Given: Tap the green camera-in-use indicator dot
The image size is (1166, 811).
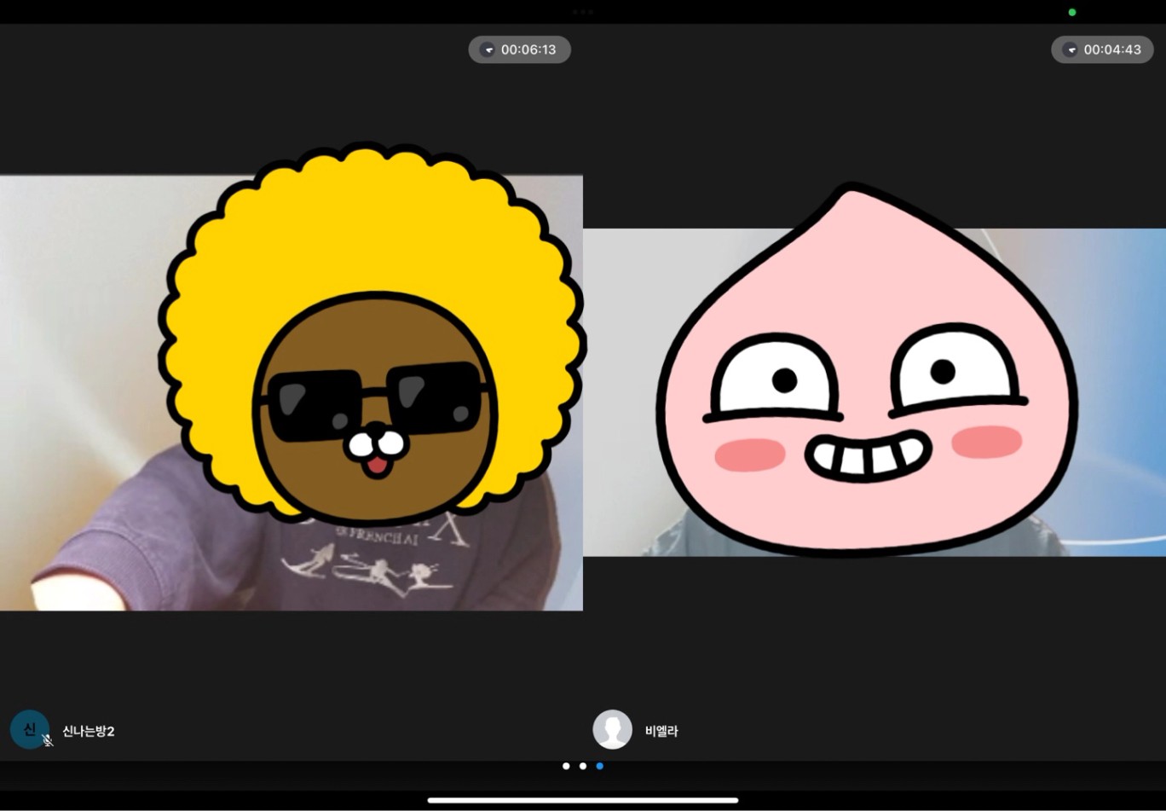Looking at the screenshot, I should click(1072, 12).
